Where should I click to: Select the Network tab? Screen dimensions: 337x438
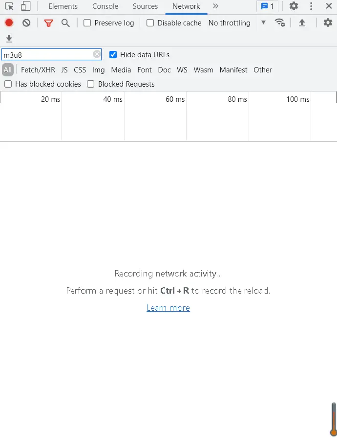[186, 6]
